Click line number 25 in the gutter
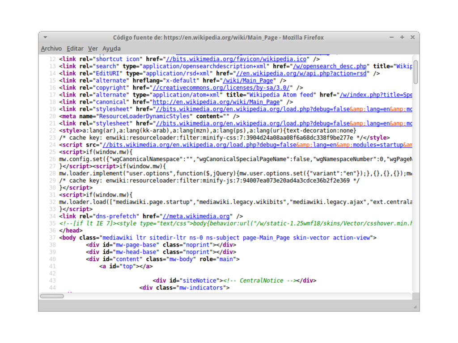Screen dimensions: 458x343 point(52,152)
